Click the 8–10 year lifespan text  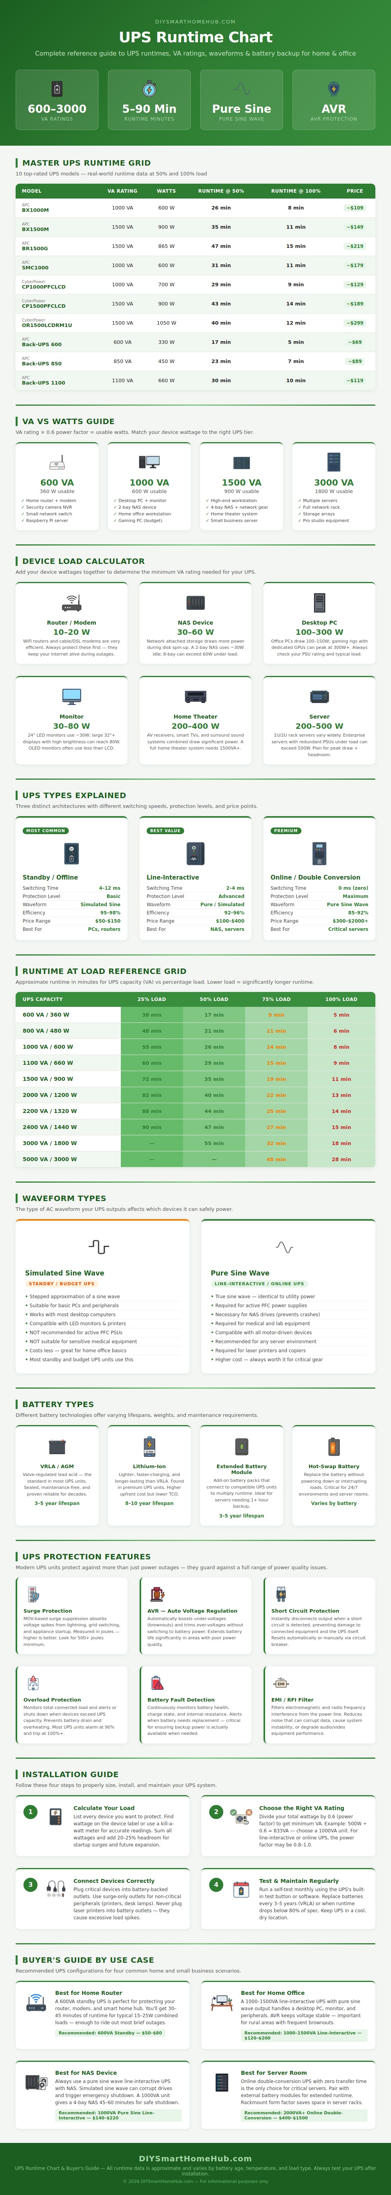150,1503
